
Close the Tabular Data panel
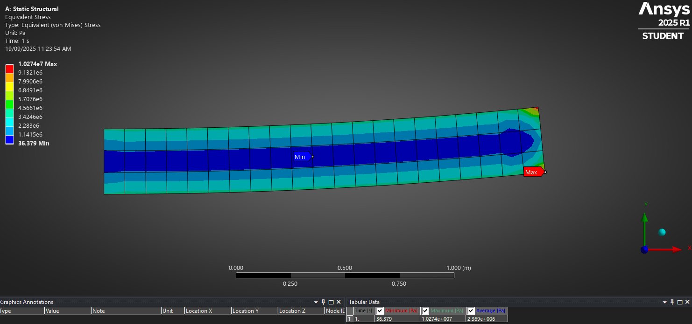click(x=688, y=302)
